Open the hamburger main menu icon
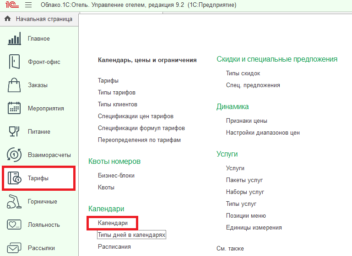Image resolution: width=352 pixels, height=256 pixels. [28, 5]
